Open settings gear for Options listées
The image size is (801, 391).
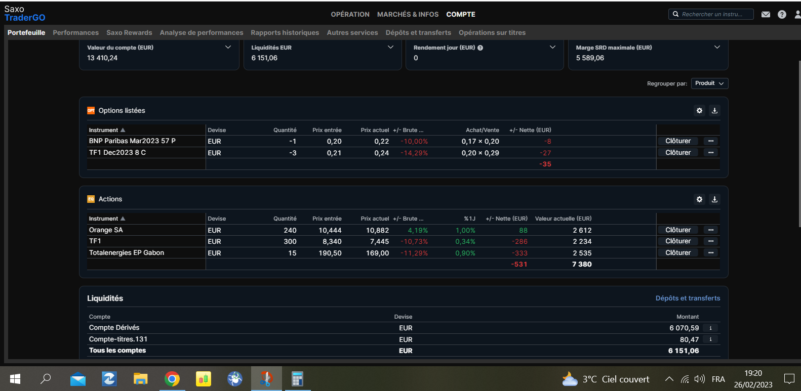tap(699, 111)
